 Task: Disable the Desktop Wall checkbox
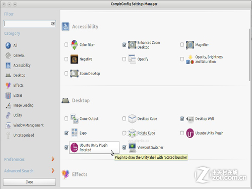coord(182,119)
